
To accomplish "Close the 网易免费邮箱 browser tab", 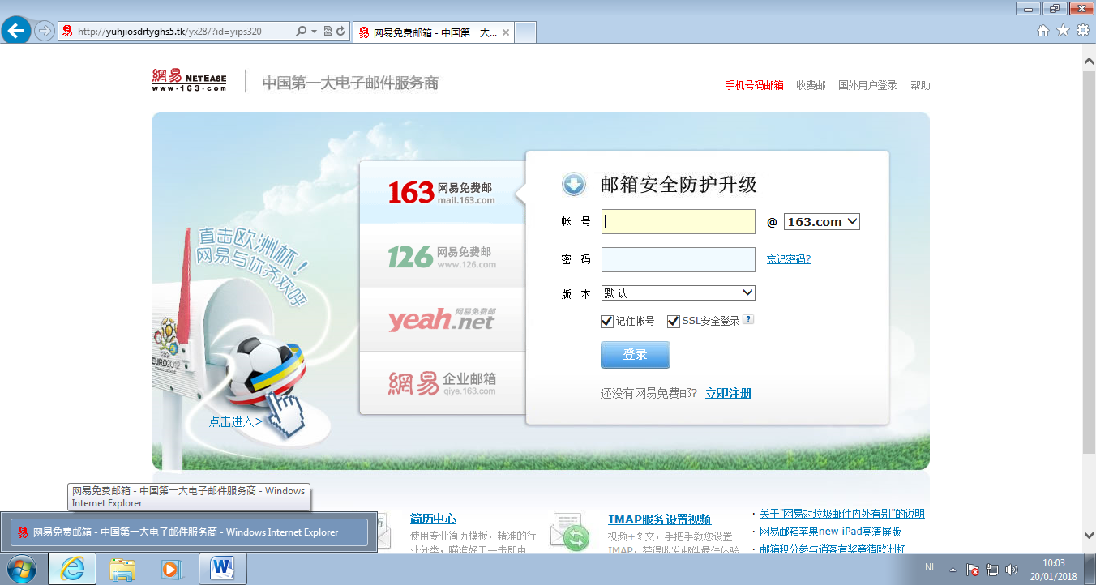I will 506,33.
